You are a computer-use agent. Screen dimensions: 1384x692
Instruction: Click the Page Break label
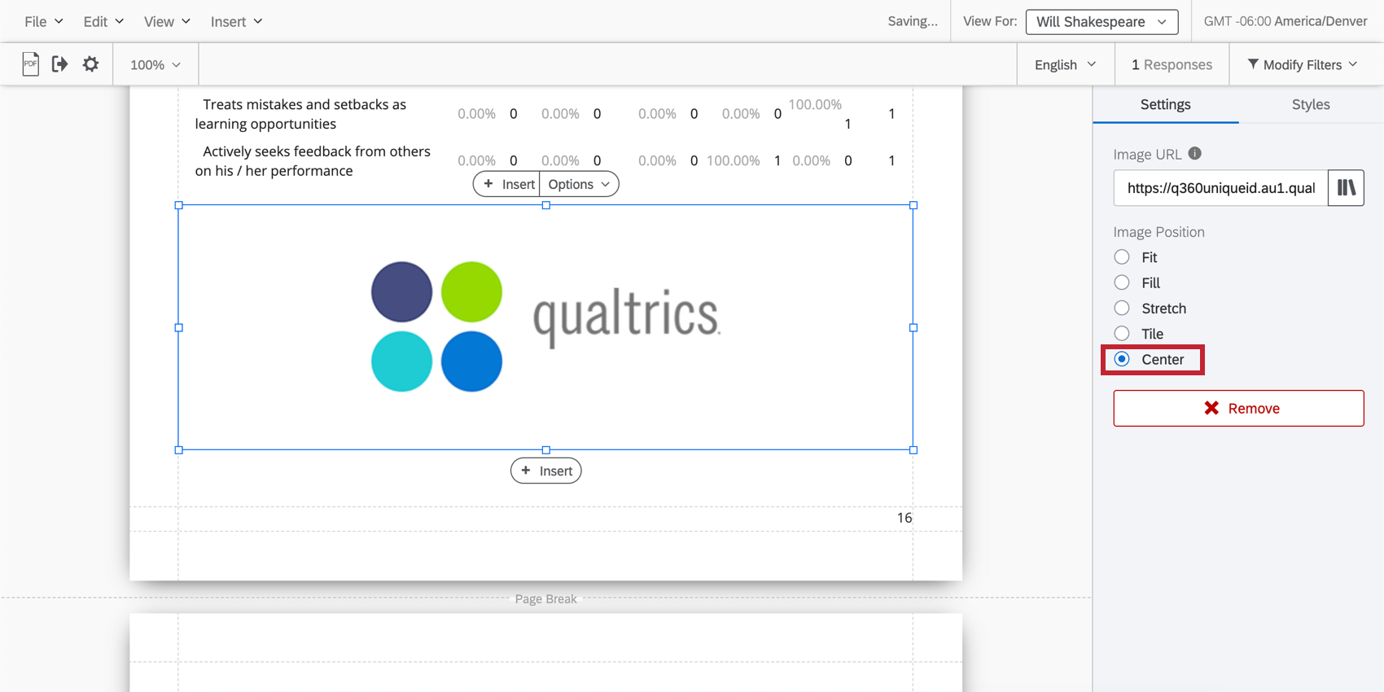tap(545, 598)
